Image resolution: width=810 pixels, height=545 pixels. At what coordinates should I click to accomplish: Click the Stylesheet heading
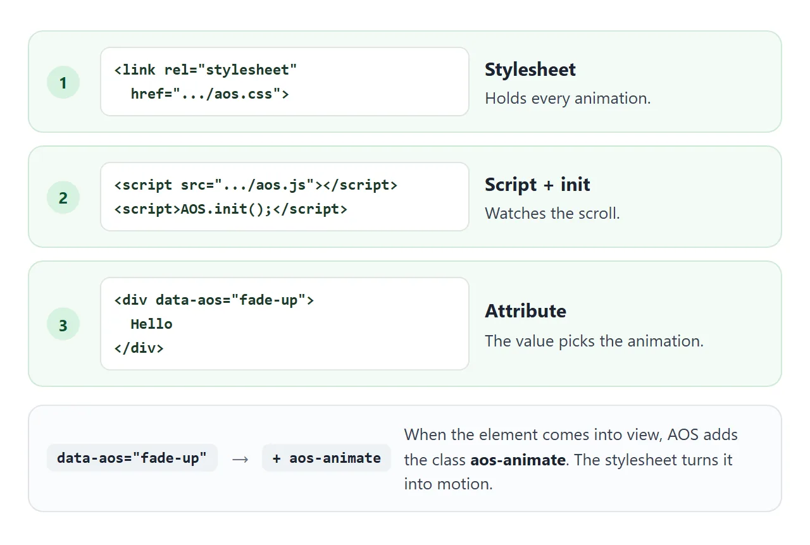pyautogui.click(x=530, y=70)
